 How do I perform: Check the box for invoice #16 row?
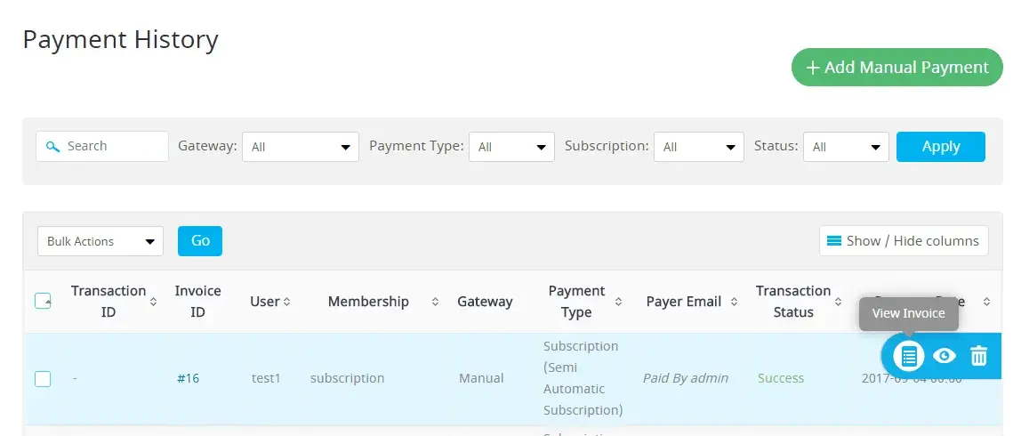pyautogui.click(x=43, y=379)
